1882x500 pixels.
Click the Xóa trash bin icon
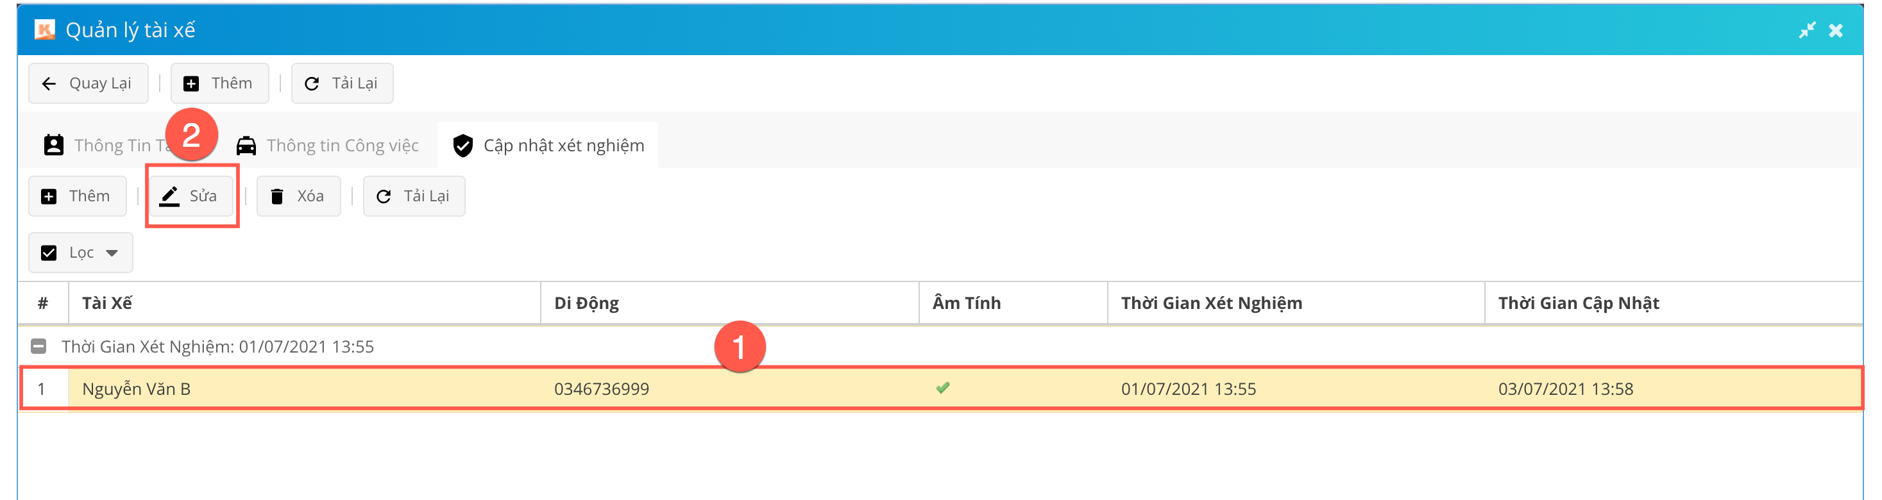click(277, 196)
